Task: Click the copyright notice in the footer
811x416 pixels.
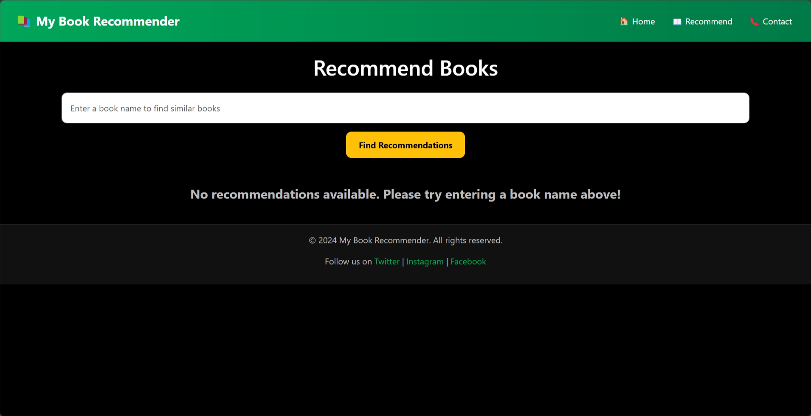Action: (x=405, y=240)
